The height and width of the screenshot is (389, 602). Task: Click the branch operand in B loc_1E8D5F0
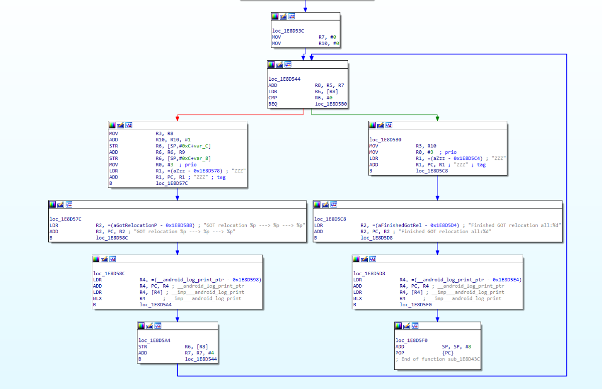click(416, 304)
